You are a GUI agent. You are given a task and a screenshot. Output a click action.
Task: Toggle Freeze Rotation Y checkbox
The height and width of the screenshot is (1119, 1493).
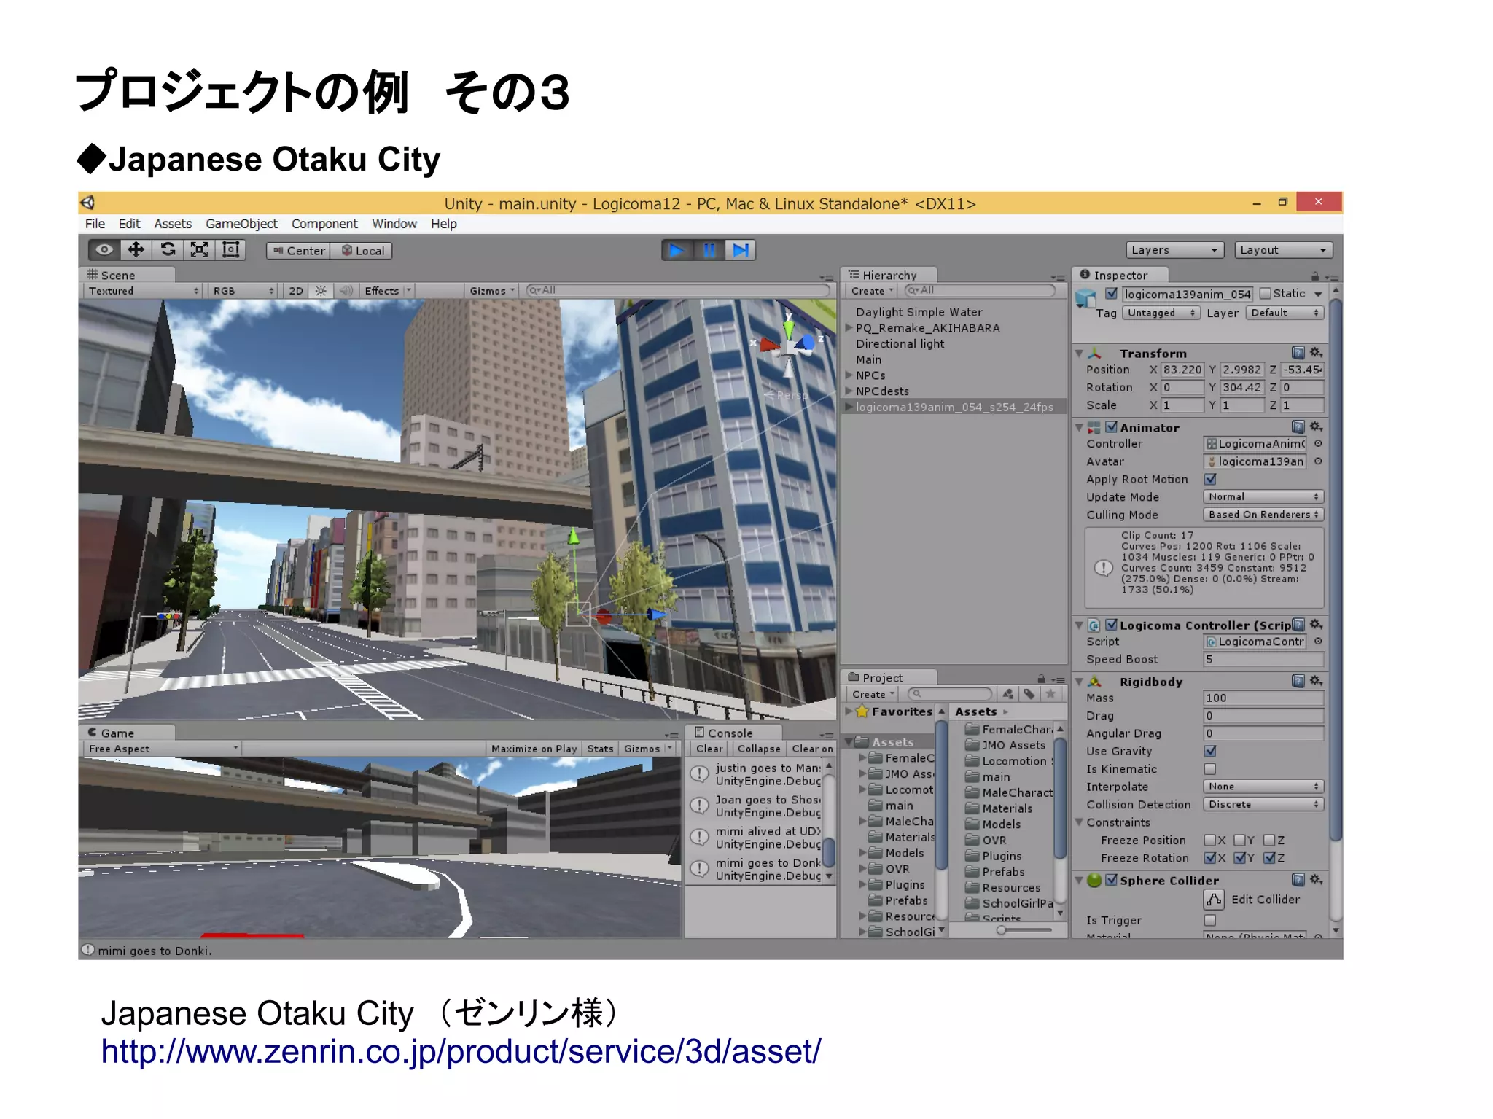[1239, 858]
